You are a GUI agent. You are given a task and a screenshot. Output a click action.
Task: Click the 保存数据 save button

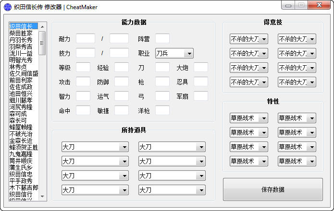(x=272, y=189)
